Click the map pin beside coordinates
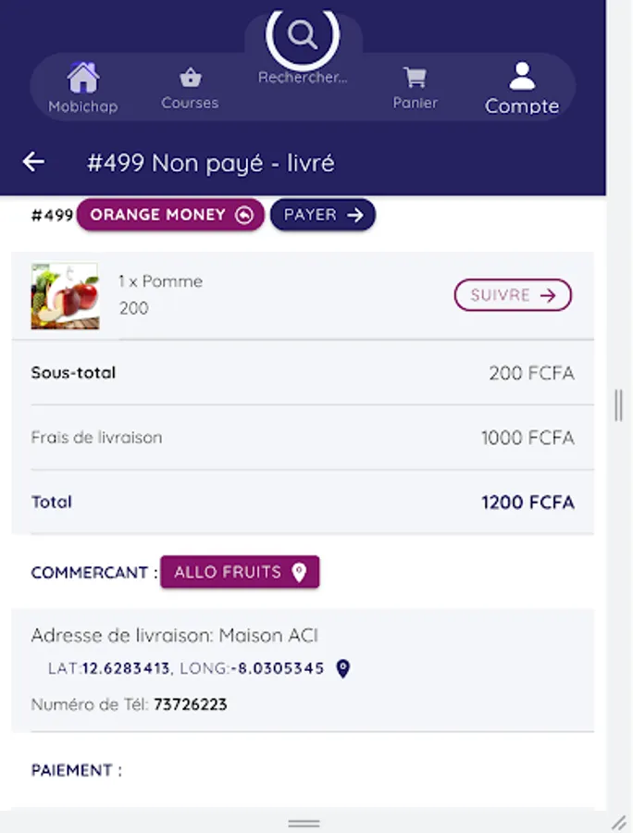The height and width of the screenshot is (833, 633). (x=342, y=668)
